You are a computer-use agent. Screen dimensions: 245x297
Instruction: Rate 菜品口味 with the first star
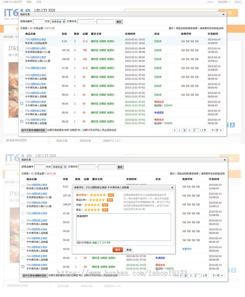click(x=91, y=200)
